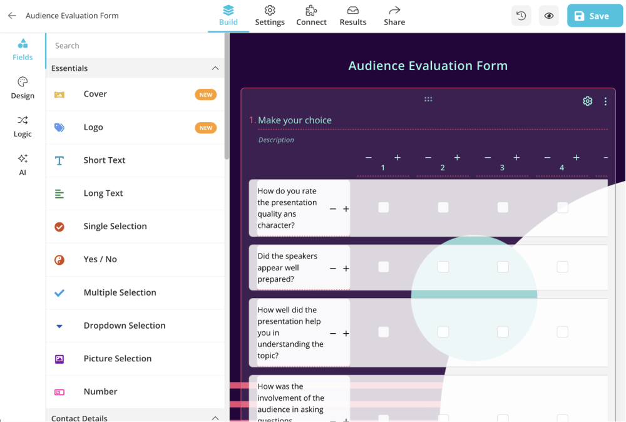Select the Picture Selection field type
Viewport: 626px width, 422px height.
(x=118, y=358)
